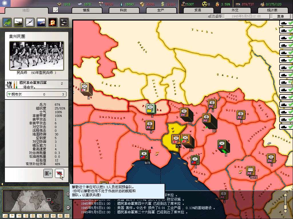Image resolution: width=293 pixels, height=219 pixels.
Task: Expand the left panel arrow above minimap
Action: coord(2,184)
